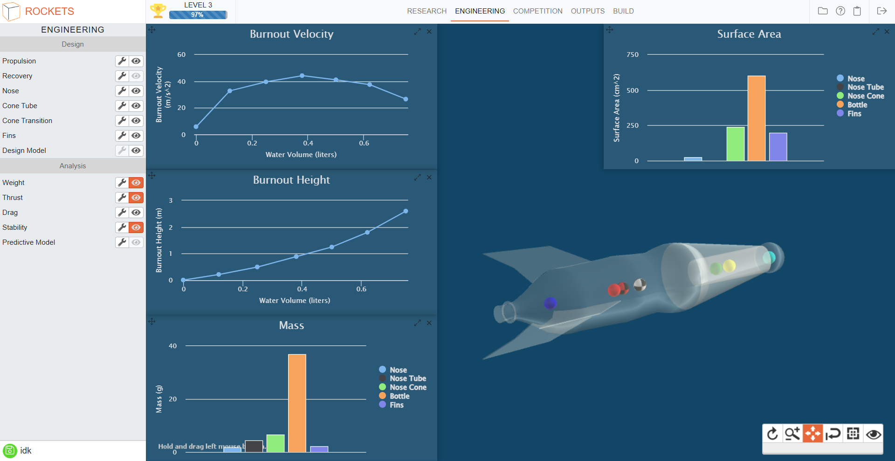Hide the Weight analysis eye toggle
The width and height of the screenshot is (895, 461).
pyautogui.click(x=136, y=183)
